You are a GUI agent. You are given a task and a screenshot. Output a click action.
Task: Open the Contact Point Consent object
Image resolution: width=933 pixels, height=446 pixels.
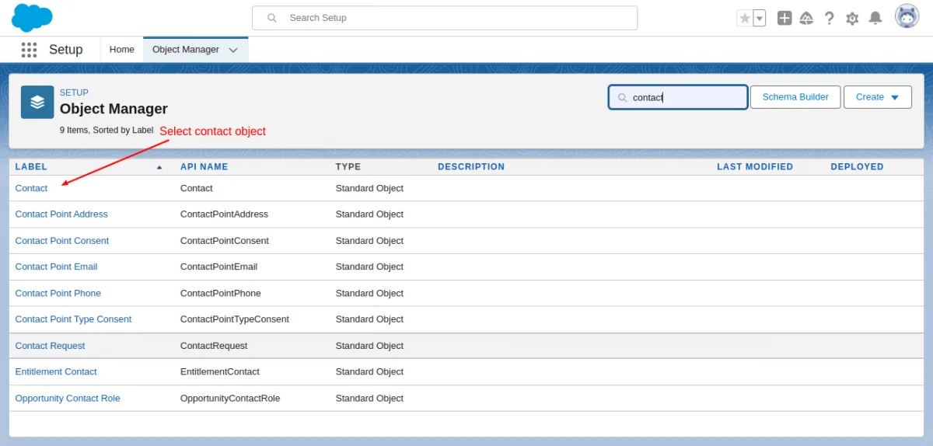[62, 240]
